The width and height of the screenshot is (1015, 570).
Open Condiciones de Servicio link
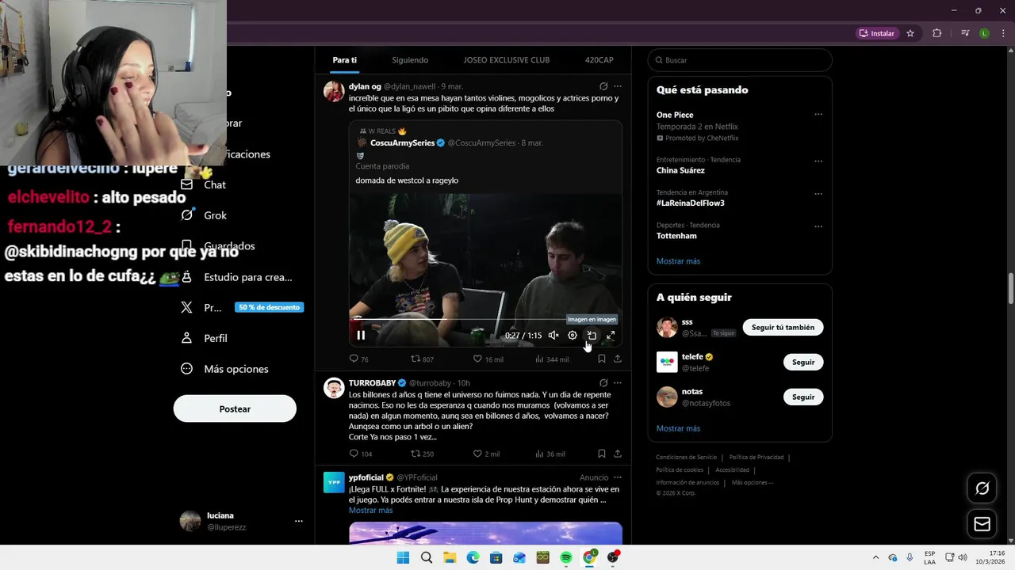(686, 457)
